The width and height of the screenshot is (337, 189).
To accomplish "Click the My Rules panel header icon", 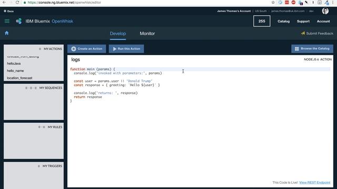I will pos(42,127).
